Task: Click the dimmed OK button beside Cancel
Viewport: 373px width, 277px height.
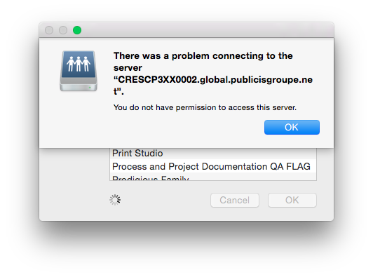Action: click(292, 200)
